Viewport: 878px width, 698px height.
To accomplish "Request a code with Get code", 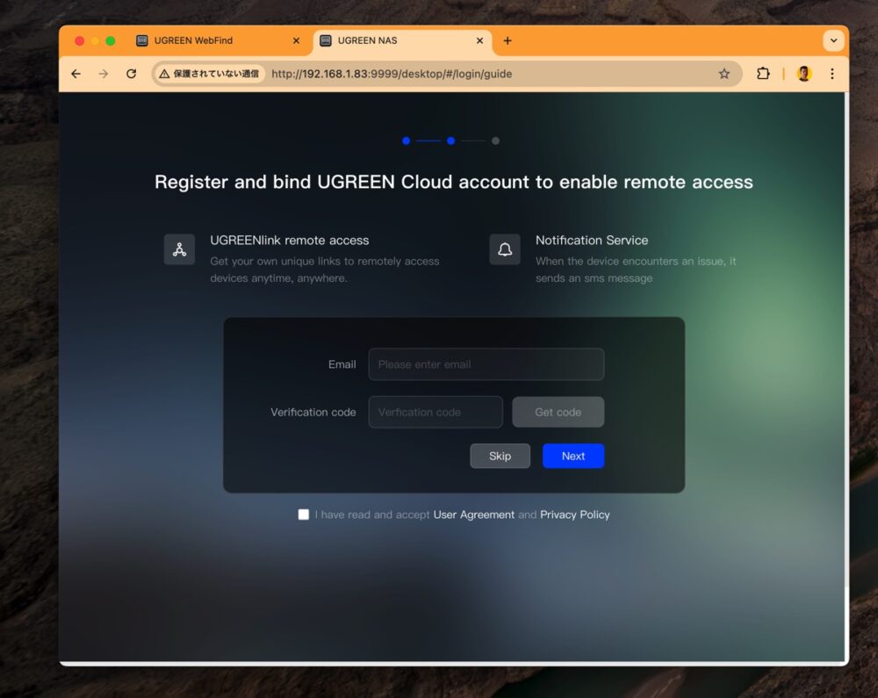I will coord(558,412).
